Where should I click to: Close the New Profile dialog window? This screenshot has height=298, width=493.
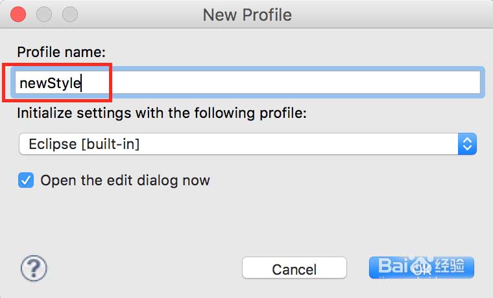point(19,14)
